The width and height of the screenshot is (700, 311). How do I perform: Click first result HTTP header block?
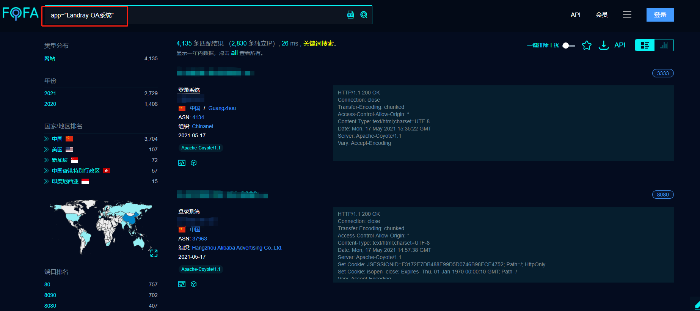click(503, 123)
